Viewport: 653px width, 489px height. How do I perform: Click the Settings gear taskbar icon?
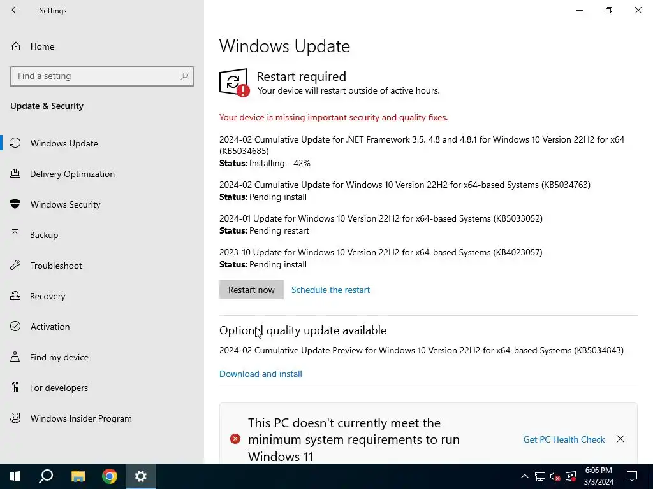coord(141,476)
